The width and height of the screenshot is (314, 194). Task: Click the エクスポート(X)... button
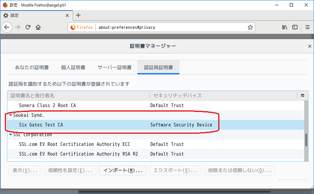175,171
